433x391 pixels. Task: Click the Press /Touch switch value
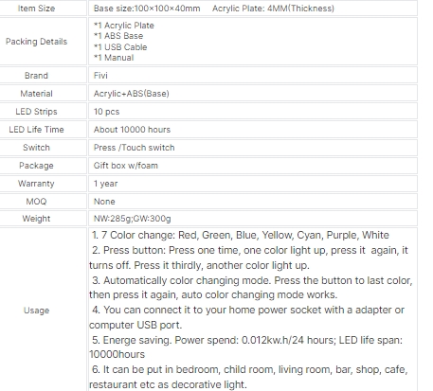(134, 148)
